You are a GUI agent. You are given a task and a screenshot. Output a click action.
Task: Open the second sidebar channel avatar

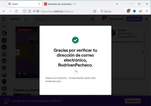[4, 40]
